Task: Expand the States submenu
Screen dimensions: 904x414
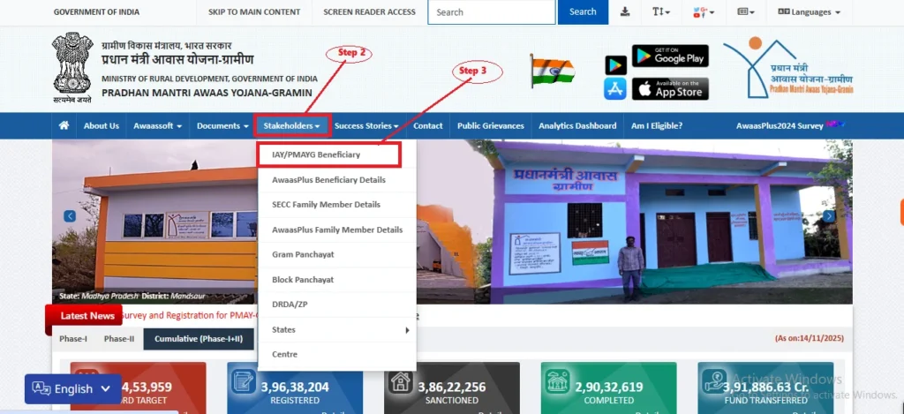Action: tap(336, 329)
